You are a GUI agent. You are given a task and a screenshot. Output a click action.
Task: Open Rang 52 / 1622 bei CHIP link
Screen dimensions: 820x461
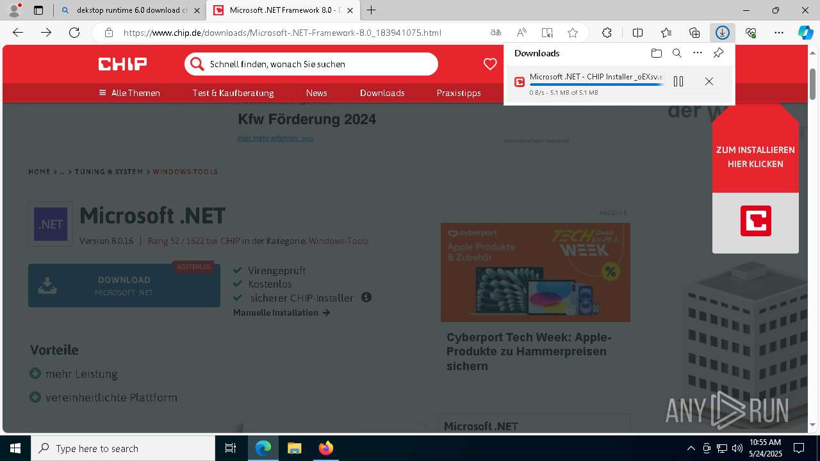tap(194, 241)
